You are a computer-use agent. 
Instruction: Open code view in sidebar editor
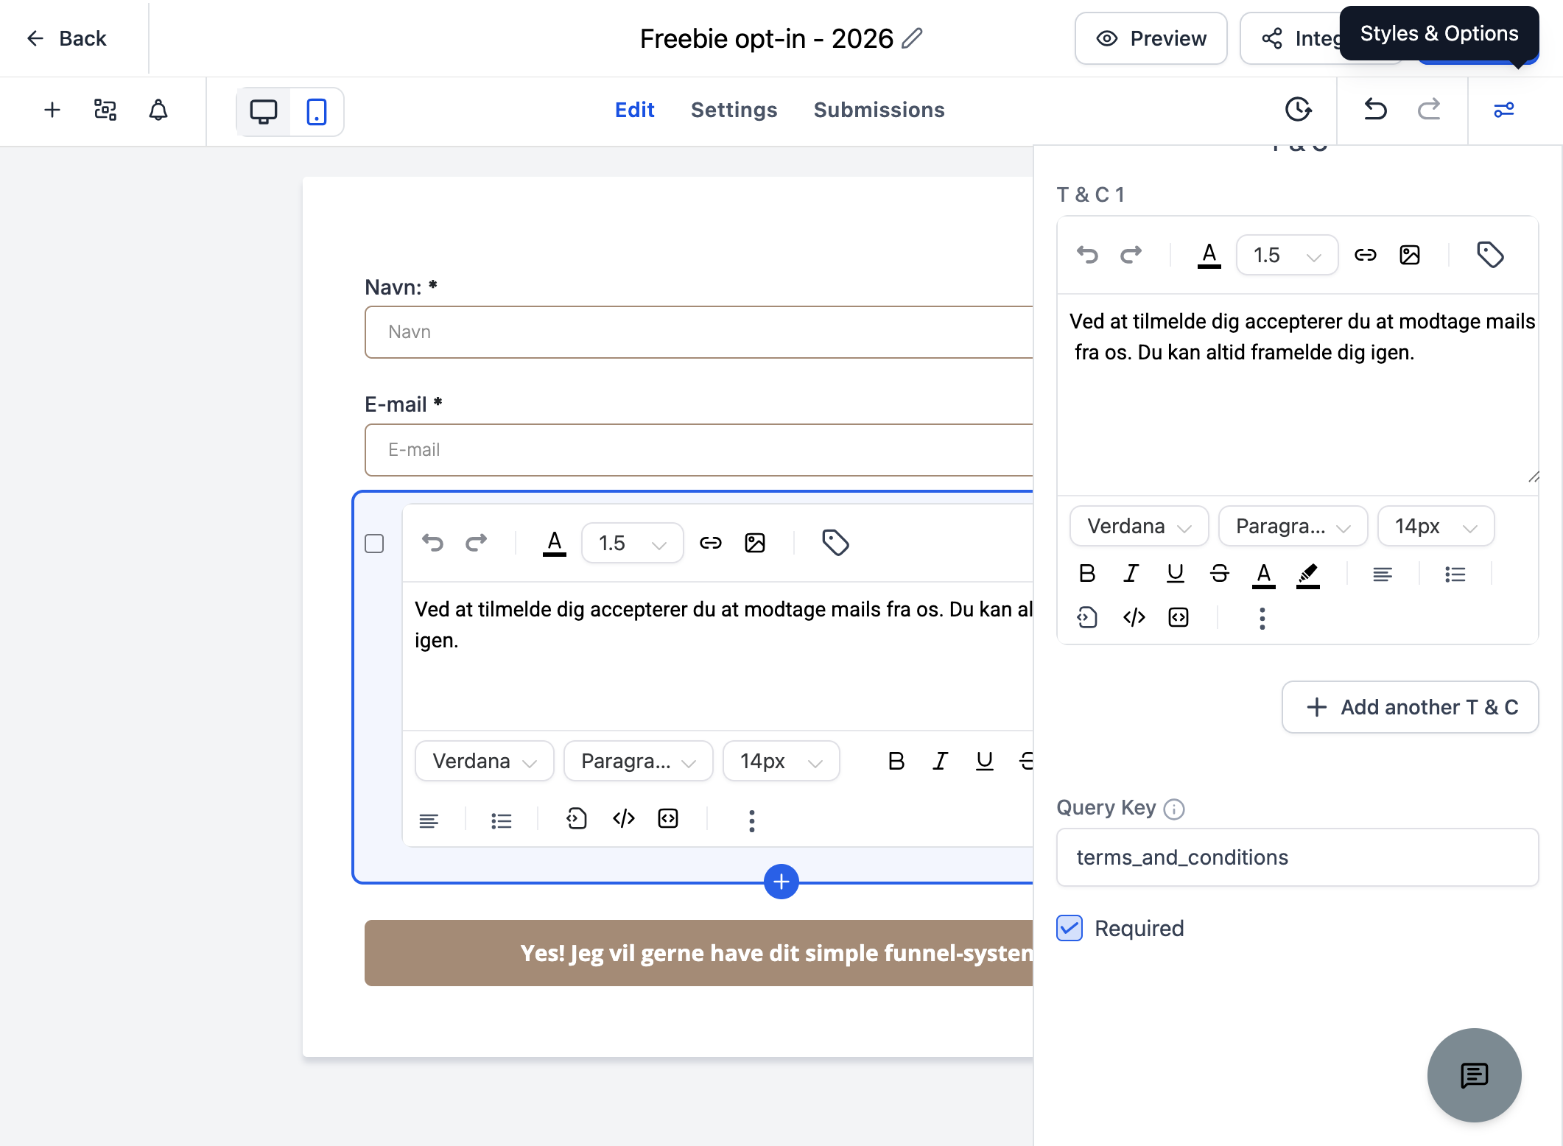[x=1134, y=617]
